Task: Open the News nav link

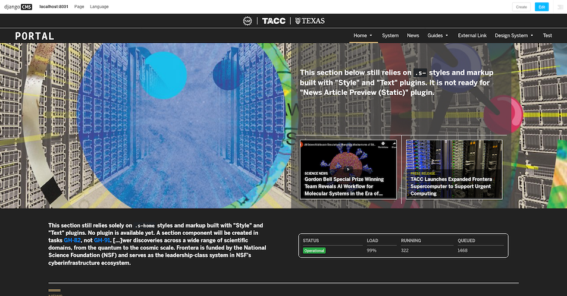Action: (413, 36)
